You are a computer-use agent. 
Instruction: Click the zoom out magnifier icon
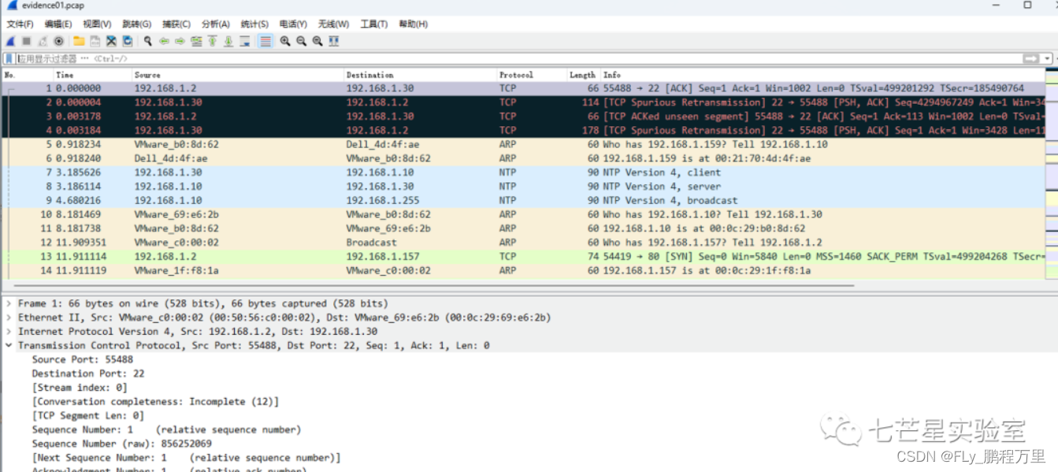point(301,41)
